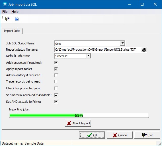Image resolution: width=162 pixels, height=146 pixels.
Task: Click the app icon in title bar
Action: (x=5, y=5)
